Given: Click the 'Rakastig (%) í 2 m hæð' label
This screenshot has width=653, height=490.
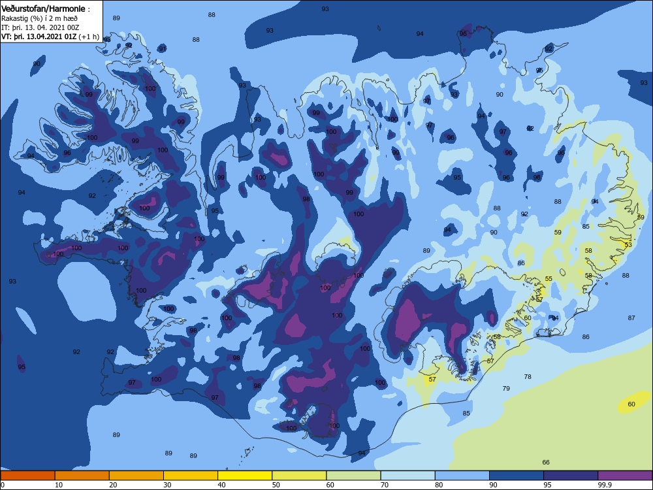Looking at the screenshot, I should point(39,18).
